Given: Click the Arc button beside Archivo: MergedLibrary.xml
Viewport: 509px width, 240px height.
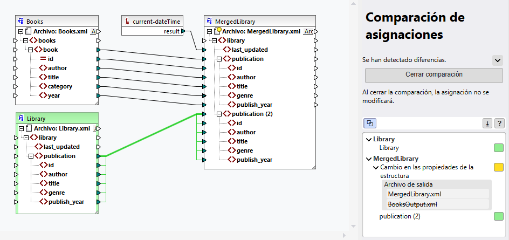Looking at the screenshot, I should [x=308, y=31].
